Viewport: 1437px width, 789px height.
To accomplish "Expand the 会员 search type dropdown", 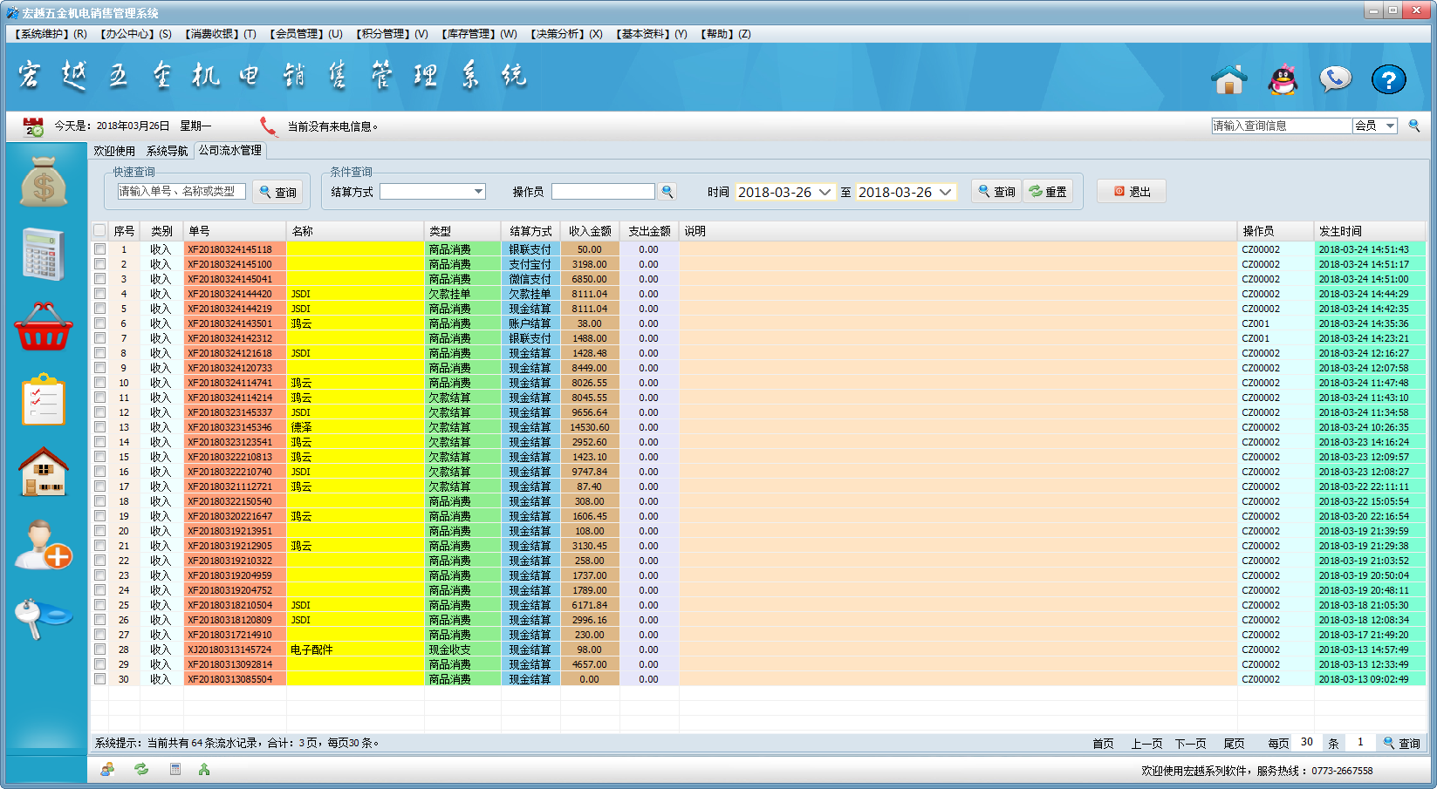I will (x=1390, y=126).
